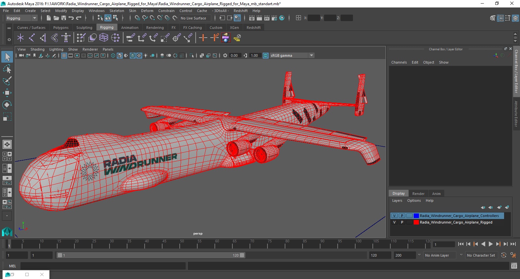
Task: Click the MEL command line input
Action: tap(103, 266)
